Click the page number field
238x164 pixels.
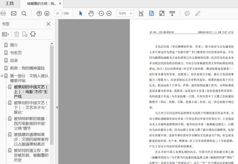point(58,14)
